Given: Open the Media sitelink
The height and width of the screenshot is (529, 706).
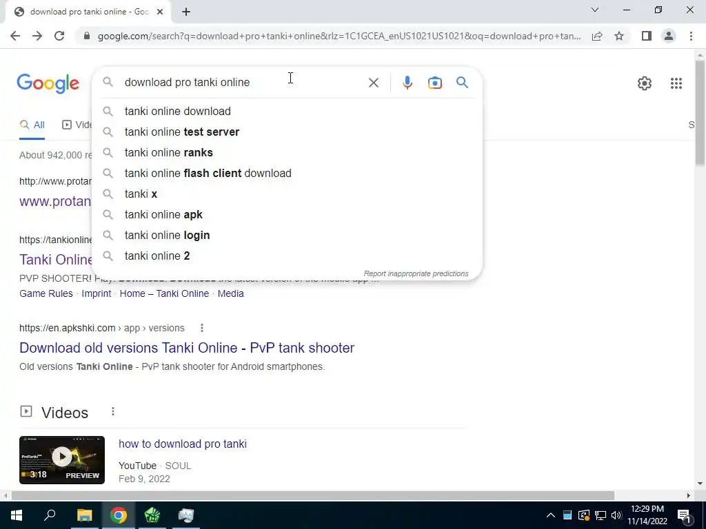Looking at the screenshot, I should [x=230, y=293].
